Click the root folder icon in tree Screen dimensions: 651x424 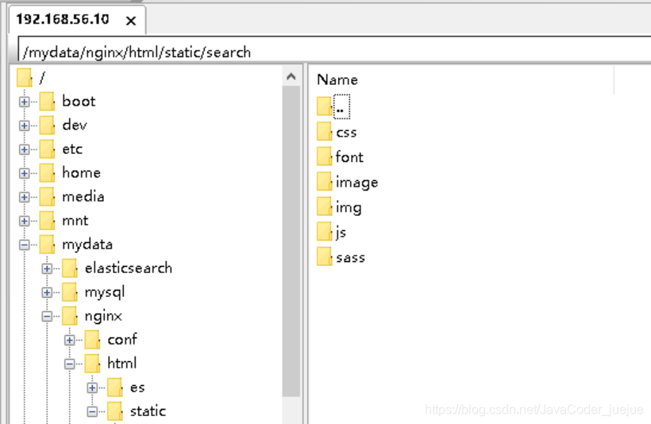pyautogui.click(x=25, y=78)
